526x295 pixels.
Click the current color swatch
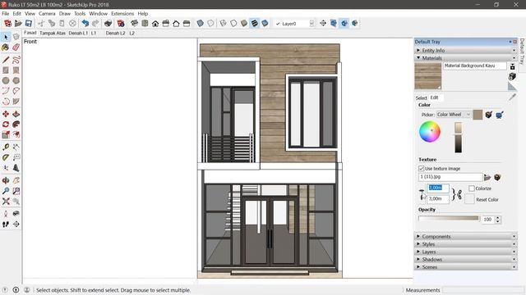click(478, 115)
